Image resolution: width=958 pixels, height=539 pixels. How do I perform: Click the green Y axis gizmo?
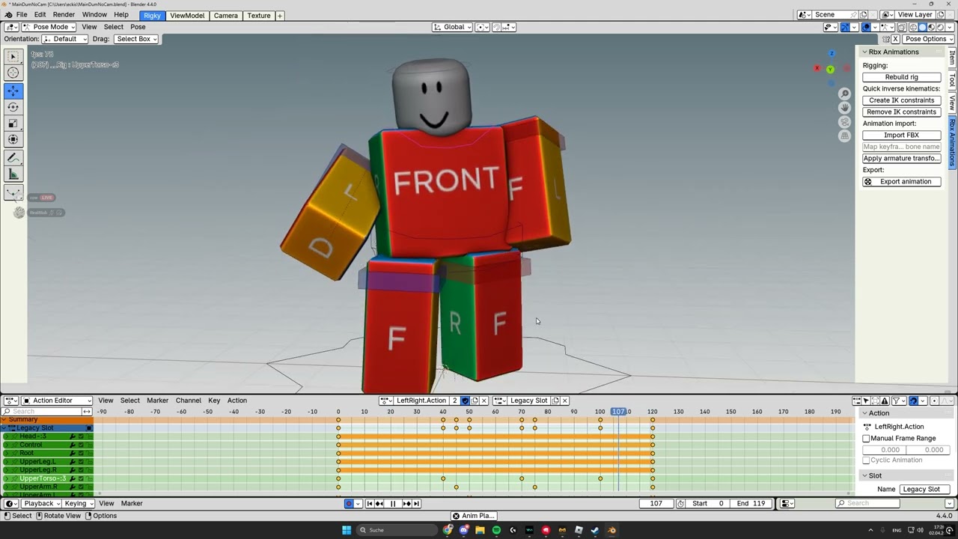[x=830, y=70]
